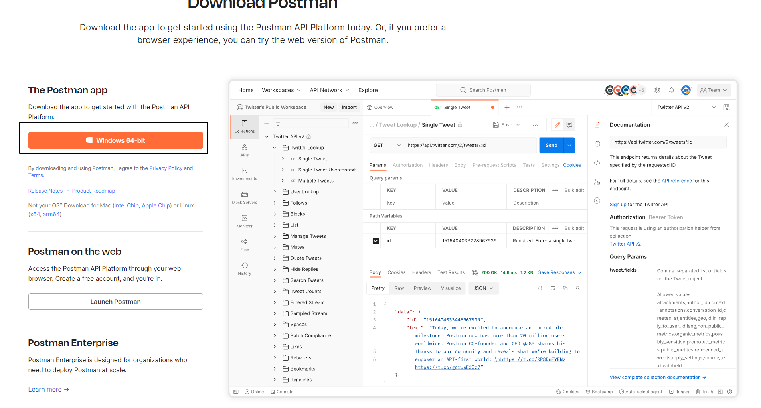Viewport: 761px width, 408px height.
Task: Click the plus icon in collections panel
Action: [x=267, y=123]
